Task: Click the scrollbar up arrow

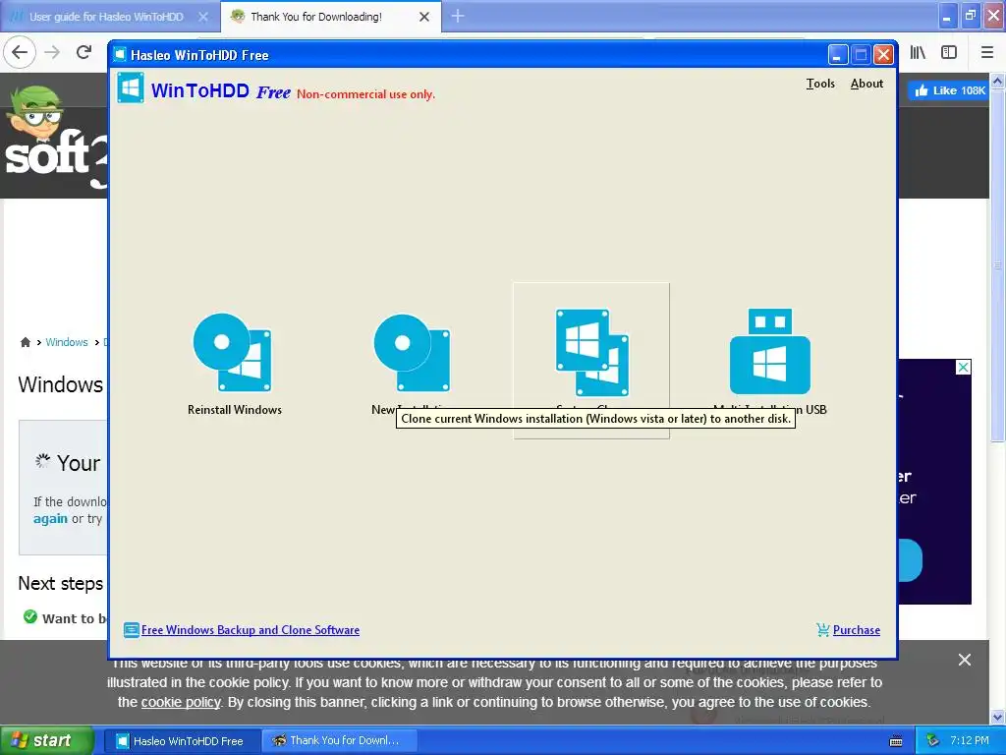Action: pyautogui.click(x=997, y=81)
